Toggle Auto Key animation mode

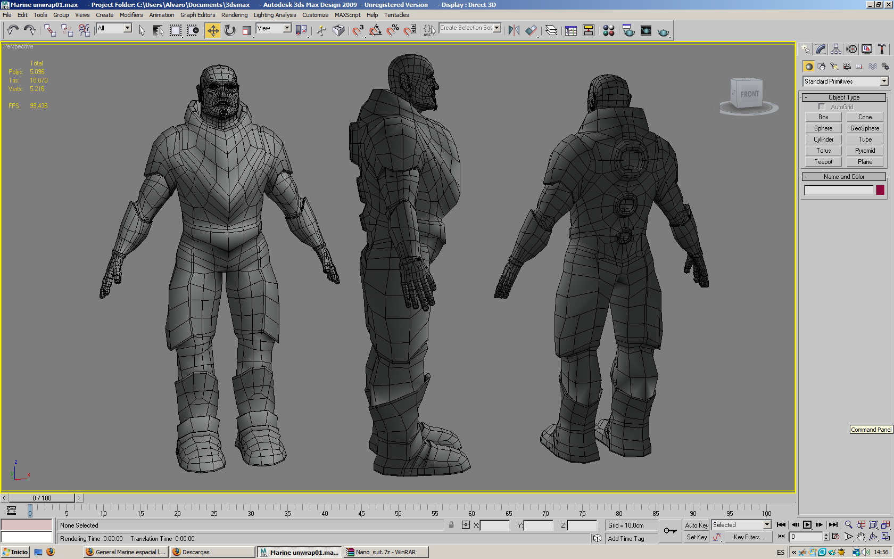pyautogui.click(x=696, y=525)
